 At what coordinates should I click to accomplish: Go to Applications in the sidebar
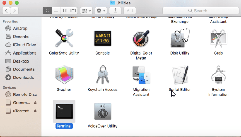21,53
